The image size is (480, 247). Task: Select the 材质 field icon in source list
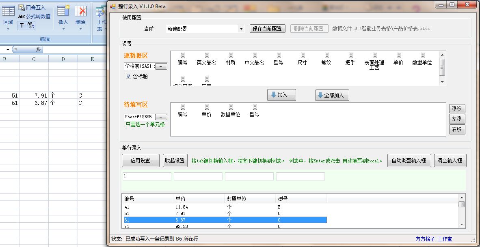point(231,55)
